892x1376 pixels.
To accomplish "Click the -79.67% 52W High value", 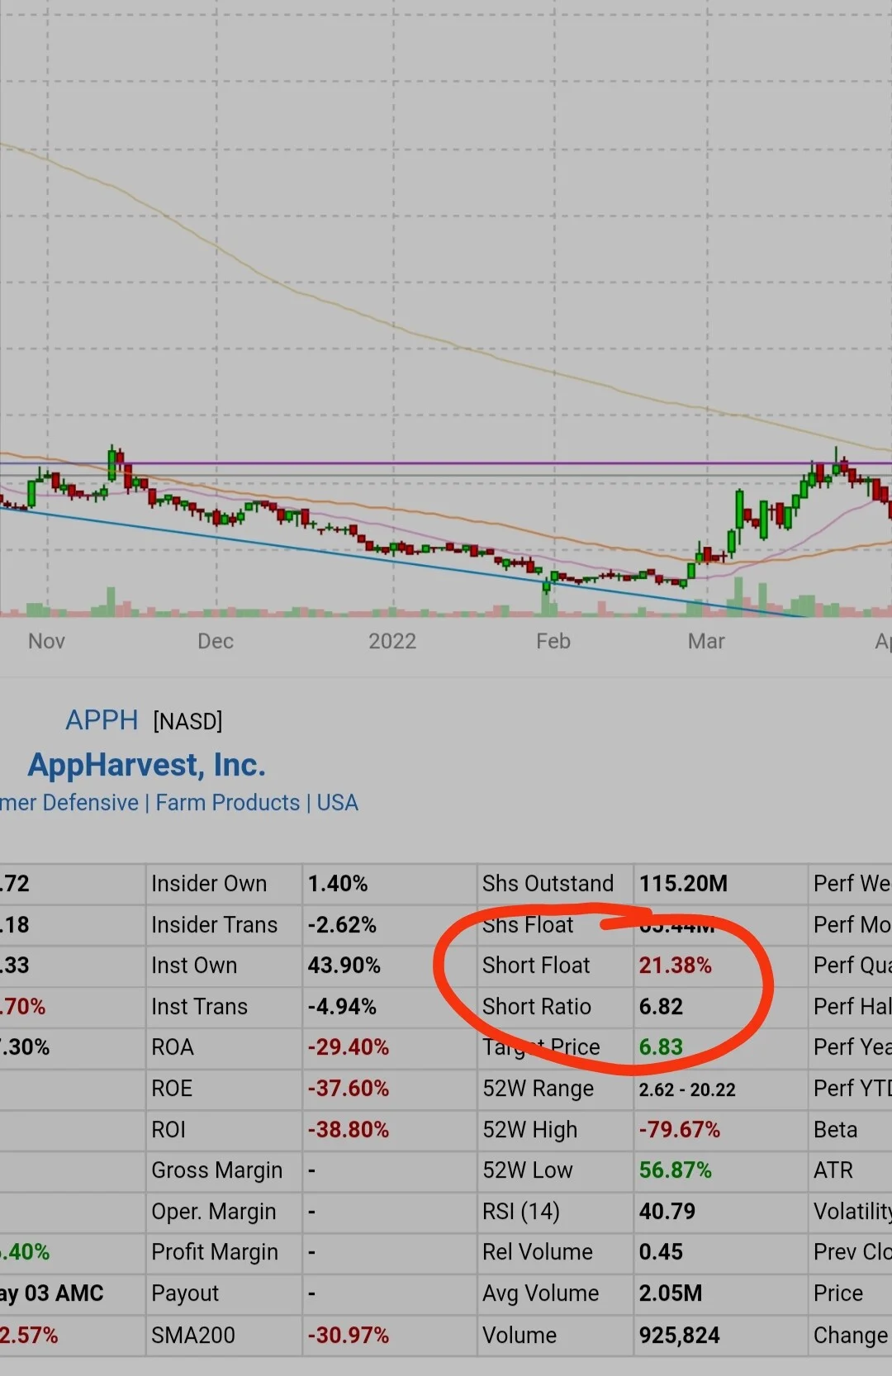I will 680,1130.
